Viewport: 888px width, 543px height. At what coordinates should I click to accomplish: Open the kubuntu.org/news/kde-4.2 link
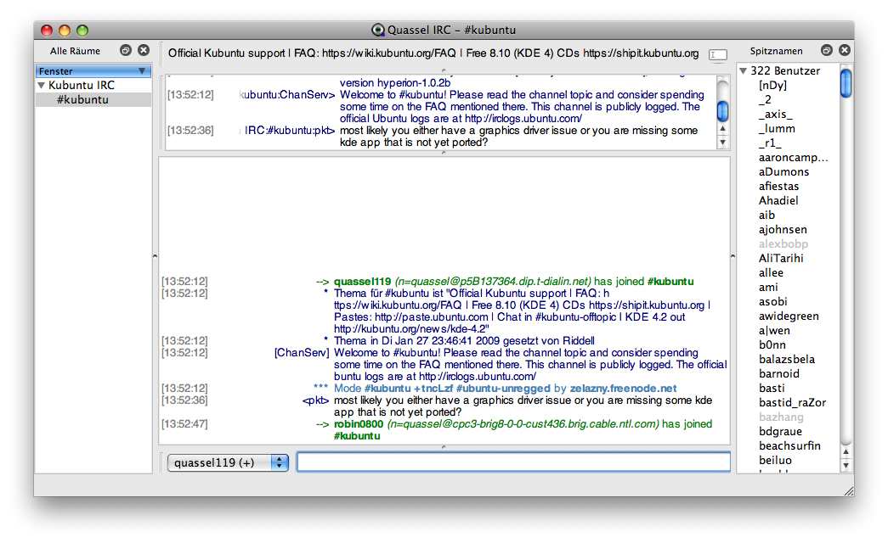tap(411, 329)
